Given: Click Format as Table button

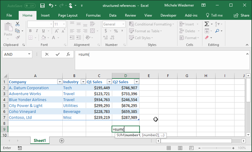Looking at the screenshot, I should point(145,31).
